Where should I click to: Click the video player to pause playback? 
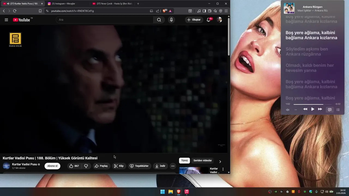tap(113, 89)
